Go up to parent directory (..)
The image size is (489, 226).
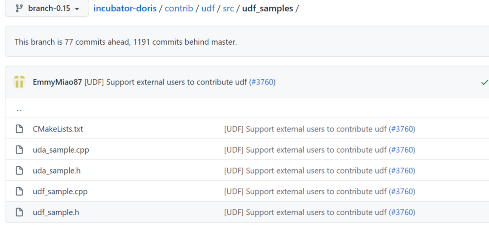pyautogui.click(x=19, y=109)
